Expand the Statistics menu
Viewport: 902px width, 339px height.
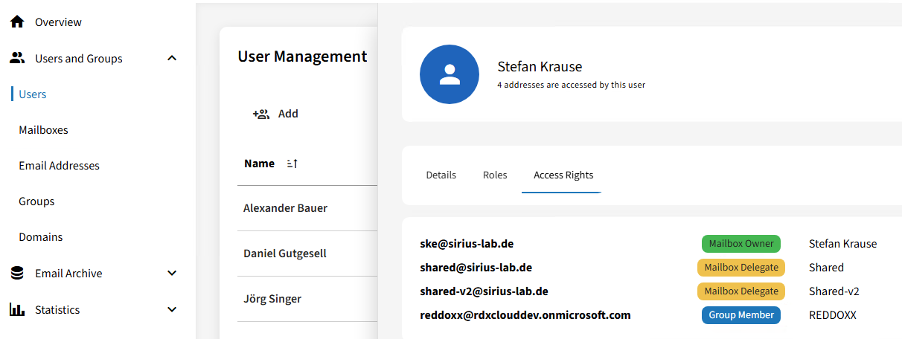pos(172,310)
